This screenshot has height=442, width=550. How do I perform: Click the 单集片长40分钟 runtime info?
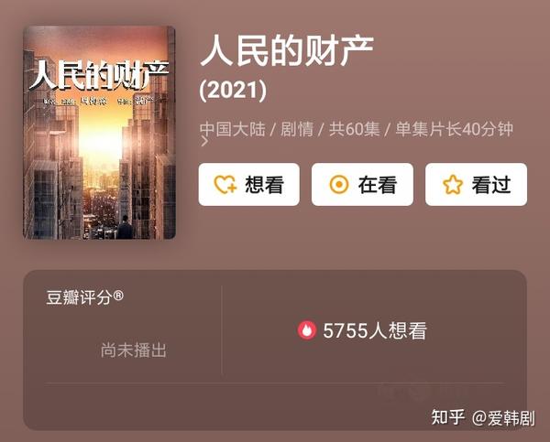[x=455, y=129]
